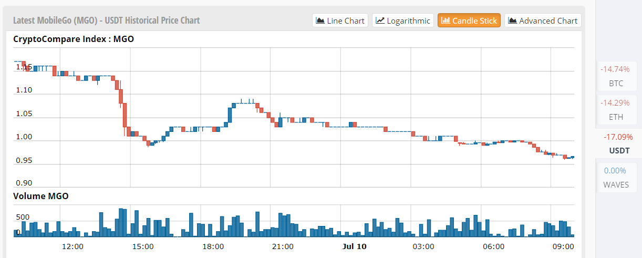Viewport: 642px width, 258px height.
Task: Click the 09:00 time axis label
Action: click(x=563, y=246)
